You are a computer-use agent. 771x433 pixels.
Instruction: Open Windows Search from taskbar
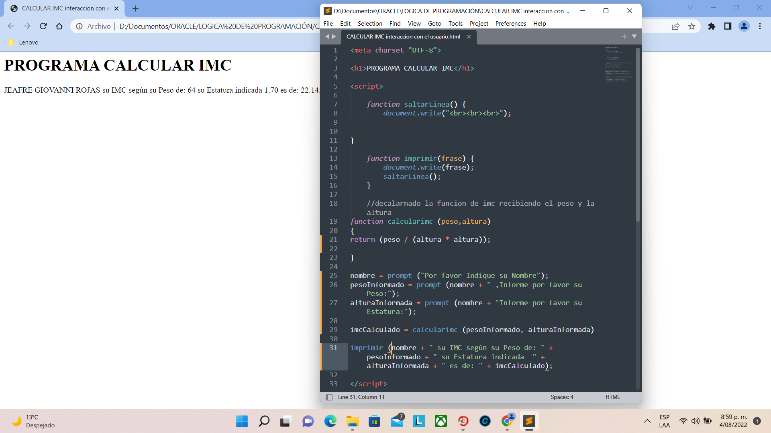tap(264, 421)
